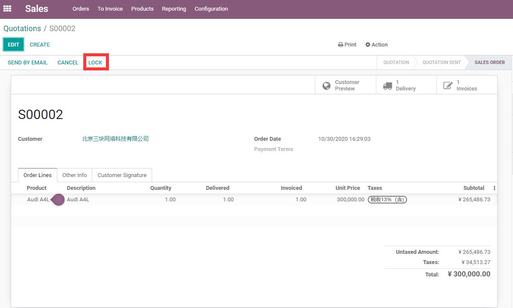
Task: Click the gear icon next to Action
Action: click(x=368, y=45)
